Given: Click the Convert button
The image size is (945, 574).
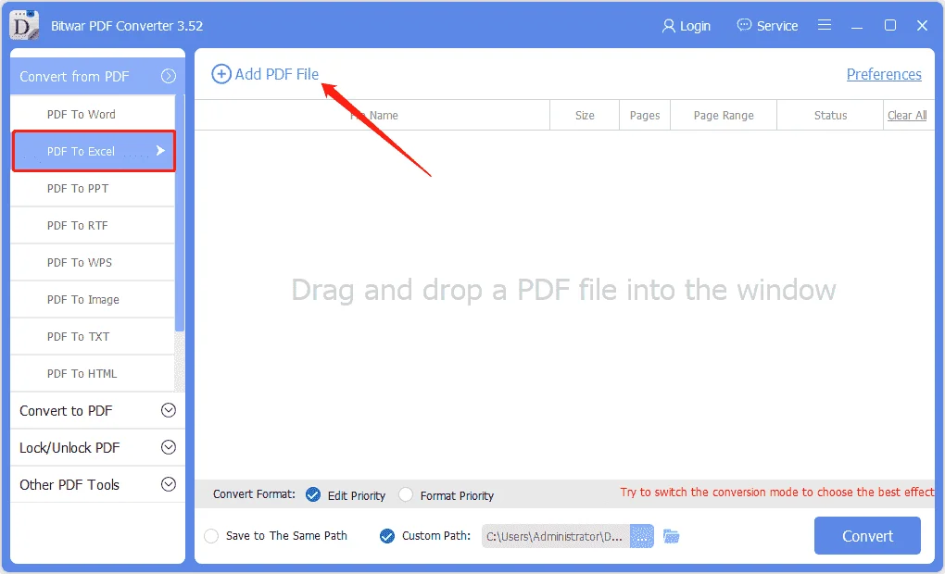Looking at the screenshot, I should pyautogui.click(x=867, y=535).
